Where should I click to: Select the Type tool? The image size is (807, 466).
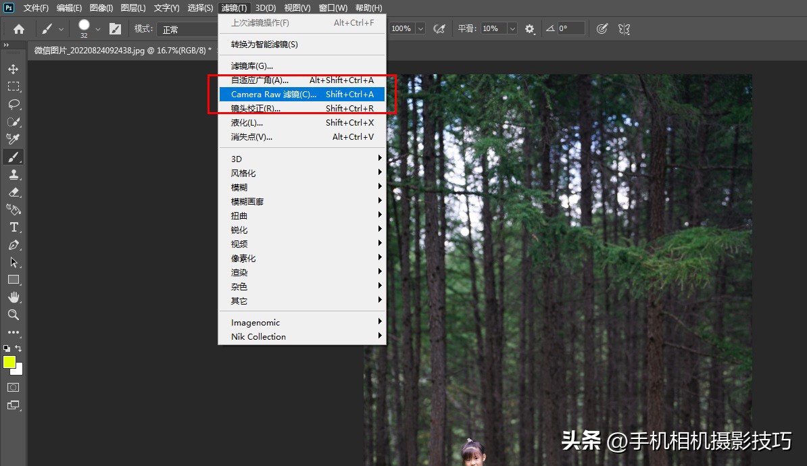pos(11,228)
